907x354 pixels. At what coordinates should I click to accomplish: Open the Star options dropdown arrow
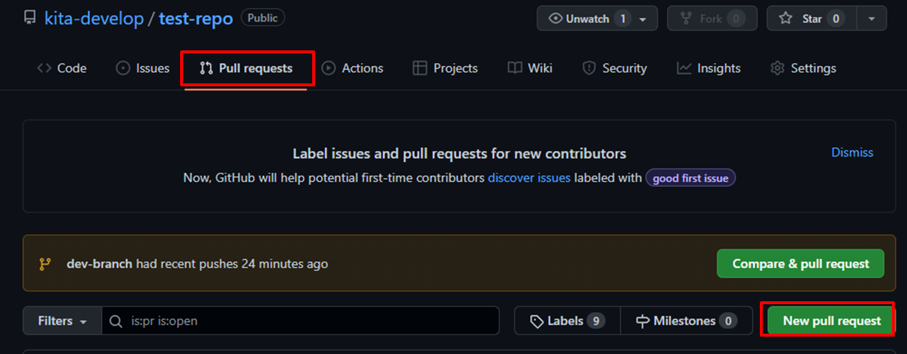point(871,18)
